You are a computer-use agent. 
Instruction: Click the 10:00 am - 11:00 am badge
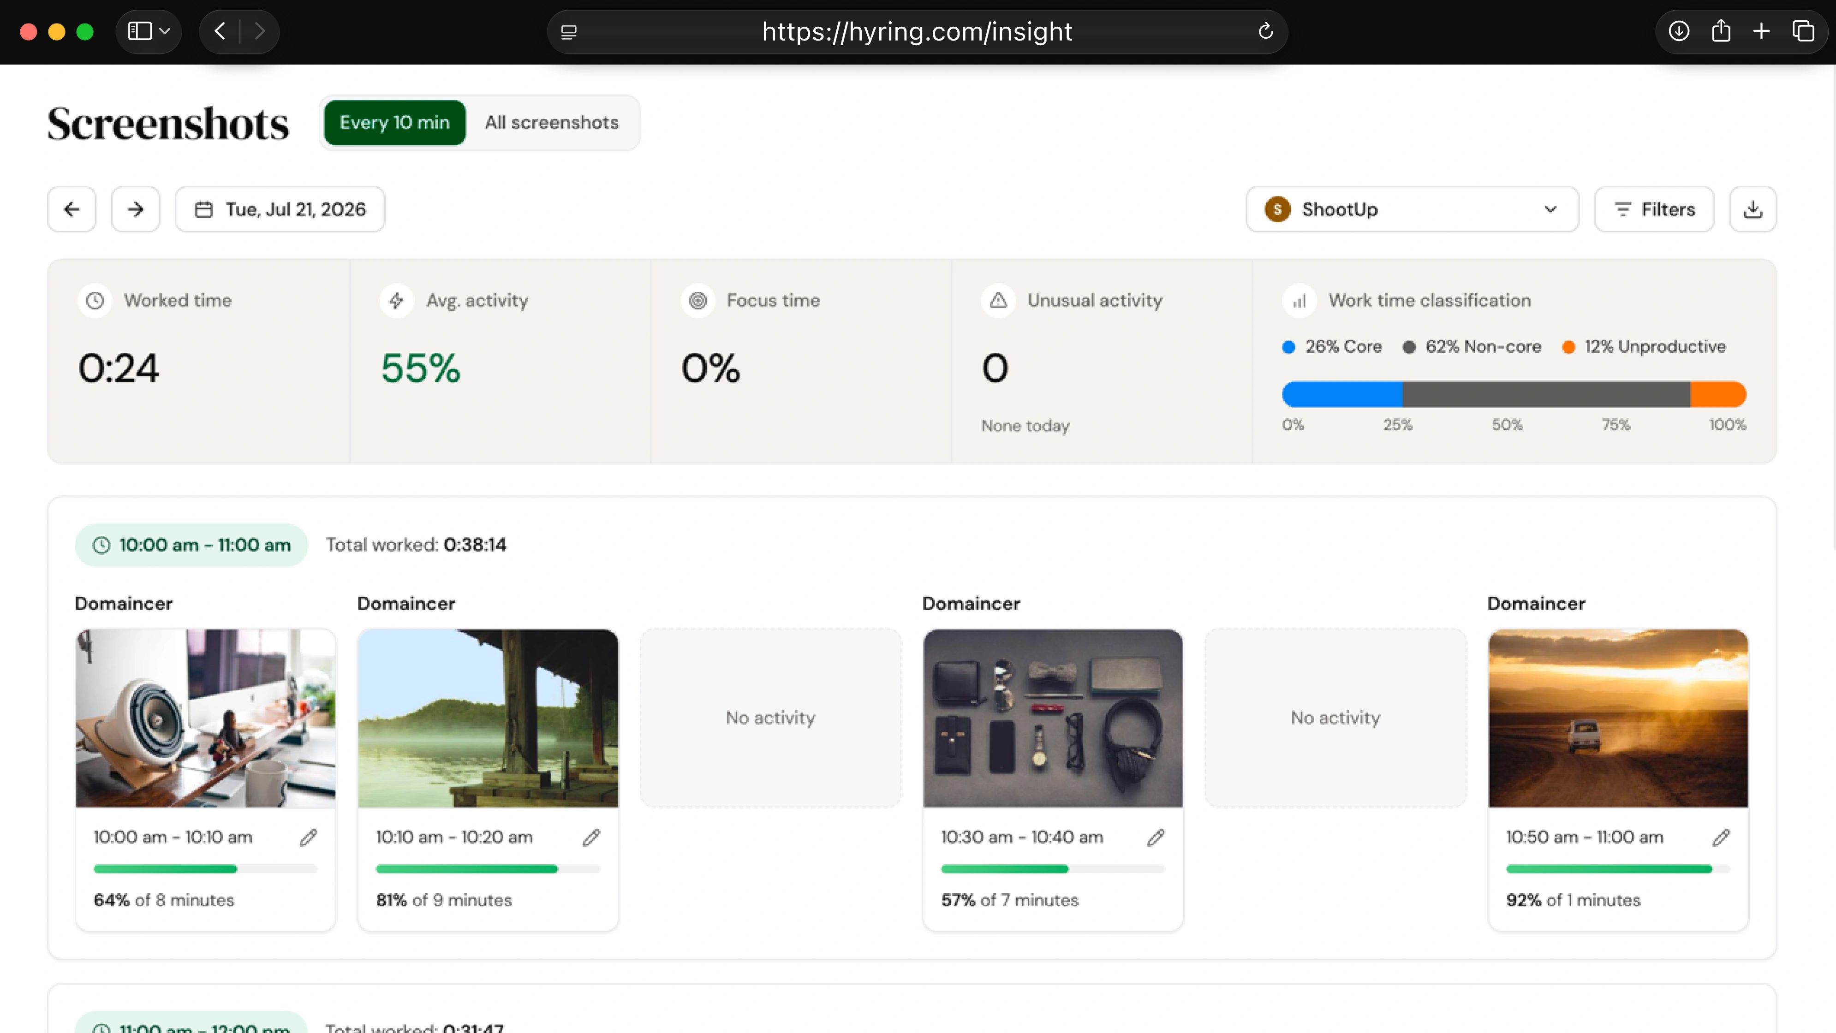pos(191,545)
